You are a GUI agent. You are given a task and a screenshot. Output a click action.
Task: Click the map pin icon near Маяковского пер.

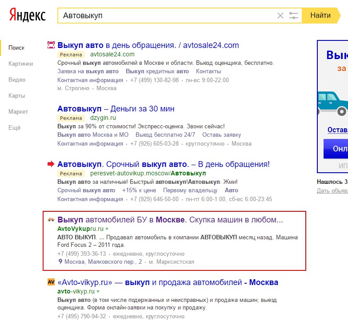coord(60,262)
